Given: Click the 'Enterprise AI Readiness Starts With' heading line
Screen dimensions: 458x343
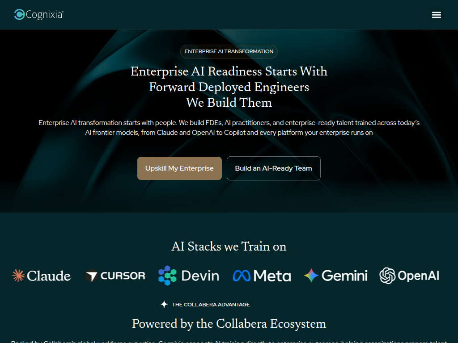Looking at the screenshot, I should [x=229, y=71].
